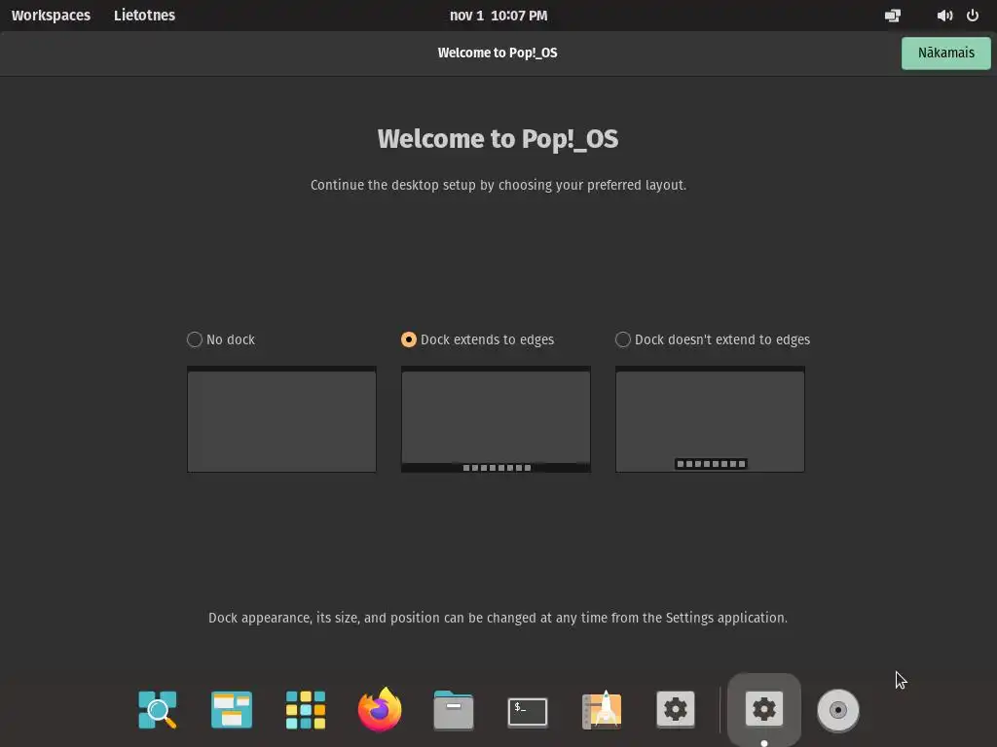Click the running Initial Setup gear icon

pos(764,709)
